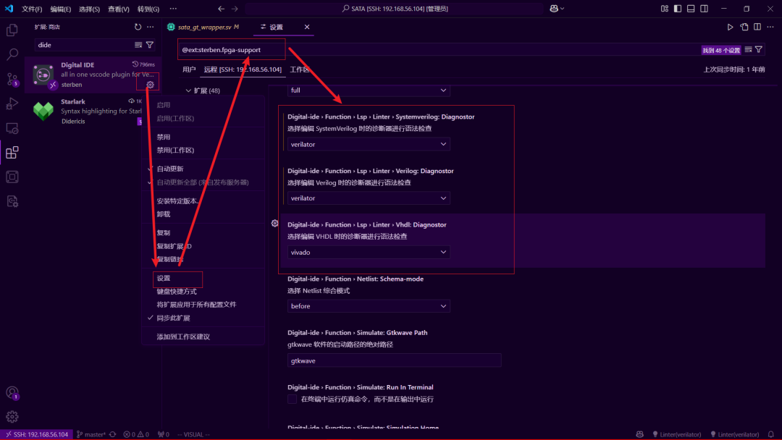Select the Search icon in the activity bar

pos(11,54)
